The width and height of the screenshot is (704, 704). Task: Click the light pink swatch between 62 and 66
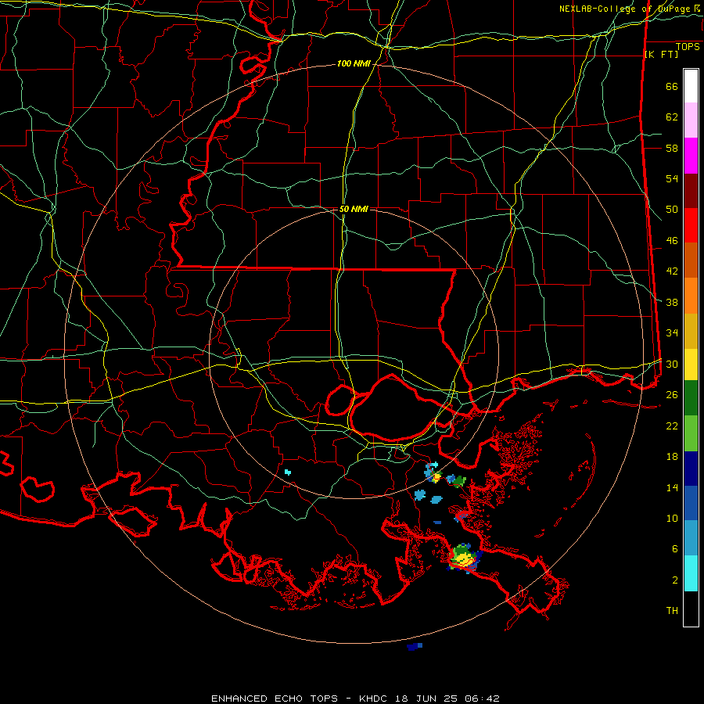pyautogui.click(x=691, y=120)
